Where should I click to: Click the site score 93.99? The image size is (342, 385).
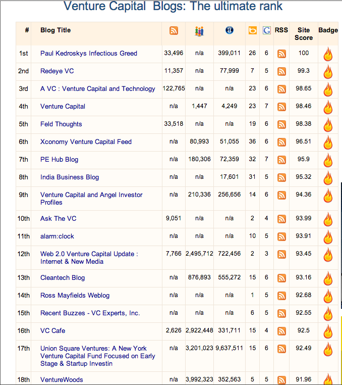304,218
